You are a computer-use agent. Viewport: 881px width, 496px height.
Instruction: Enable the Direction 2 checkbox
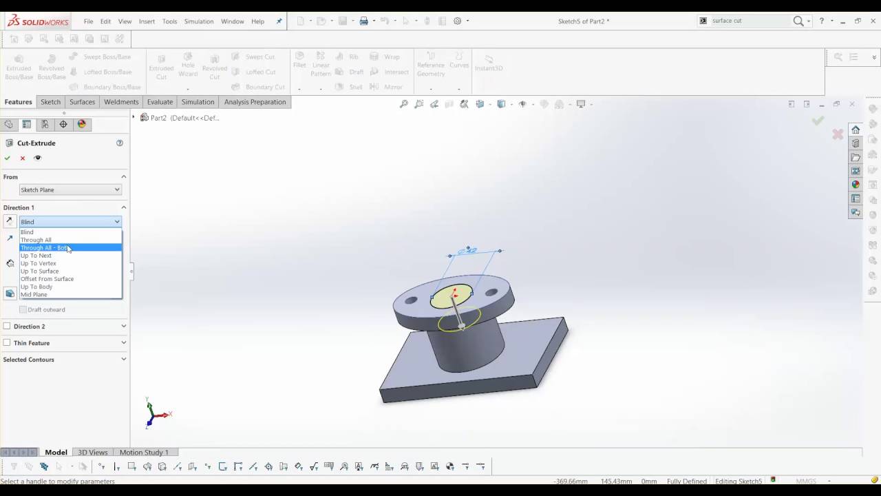[7, 327]
